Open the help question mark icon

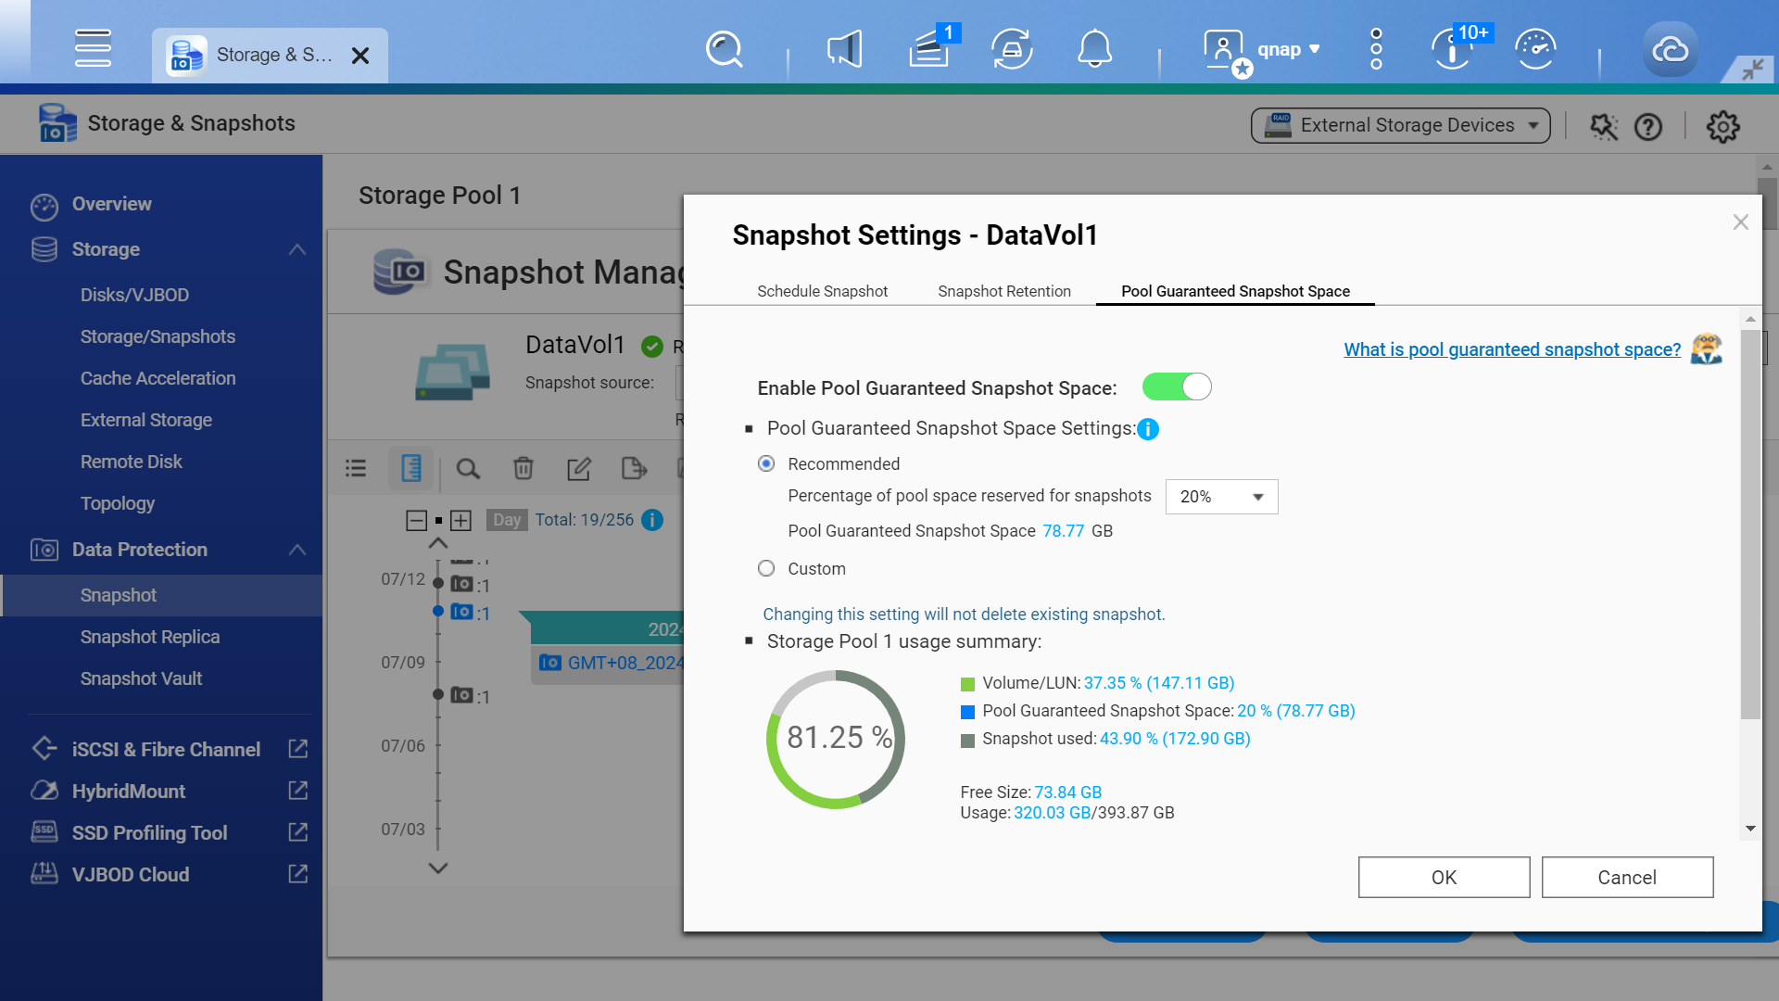pyautogui.click(x=1648, y=126)
